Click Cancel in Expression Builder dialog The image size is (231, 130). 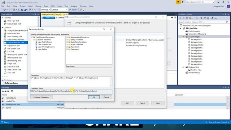(106, 97)
